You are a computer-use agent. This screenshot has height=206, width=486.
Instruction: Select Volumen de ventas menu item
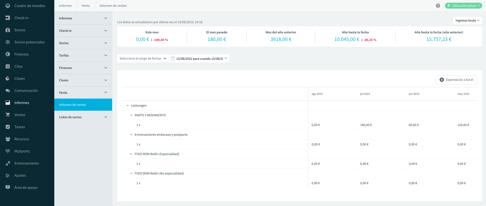pyautogui.click(x=83, y=105)
